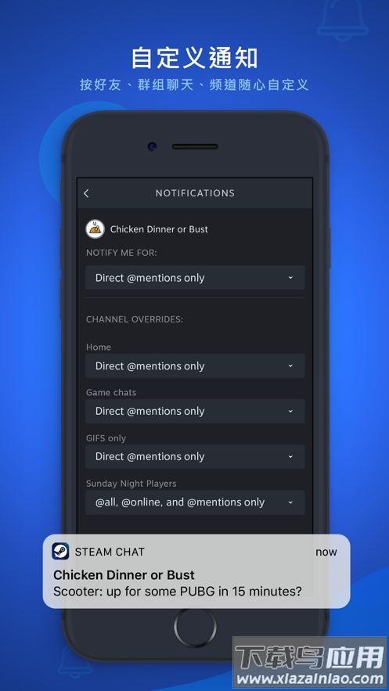This screenshot has height=691, width=389.
Task: Tap the Steam Chat notification banner message
Action: pyautogui.click(x=196, y=571)
